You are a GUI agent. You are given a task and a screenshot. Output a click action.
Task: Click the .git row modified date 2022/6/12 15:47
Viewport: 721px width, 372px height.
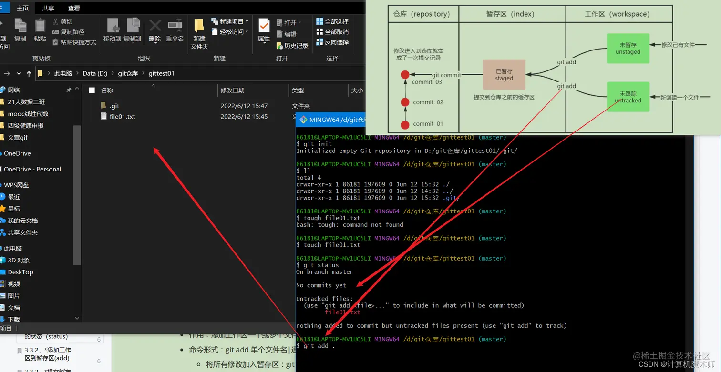pos(244,106)
